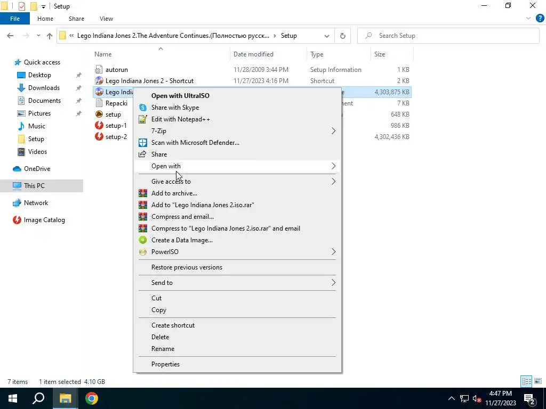This screenshot has height=409, width=546.
Task: Open Network in navigation pane
Action: pos(36,203)
